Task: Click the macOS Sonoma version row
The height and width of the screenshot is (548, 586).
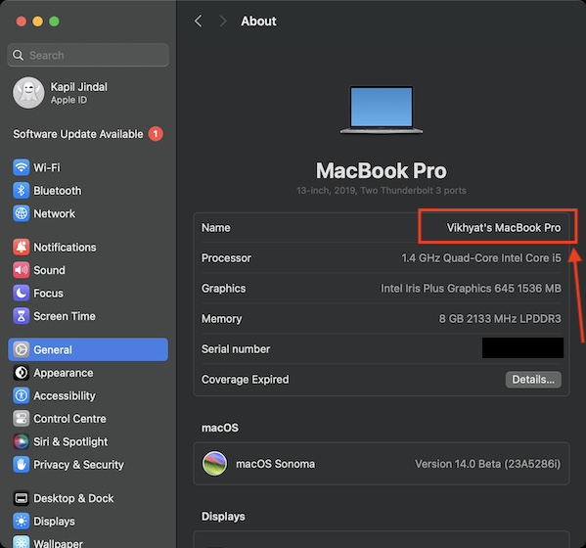Action: pos(382,464)
